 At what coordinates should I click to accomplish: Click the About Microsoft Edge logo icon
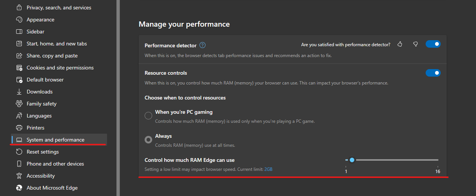[20, 188]
